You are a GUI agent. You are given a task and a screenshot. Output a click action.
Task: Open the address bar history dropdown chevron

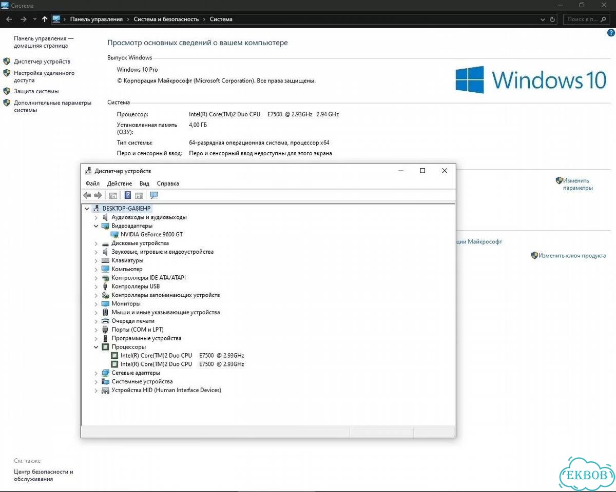point(543,19)
